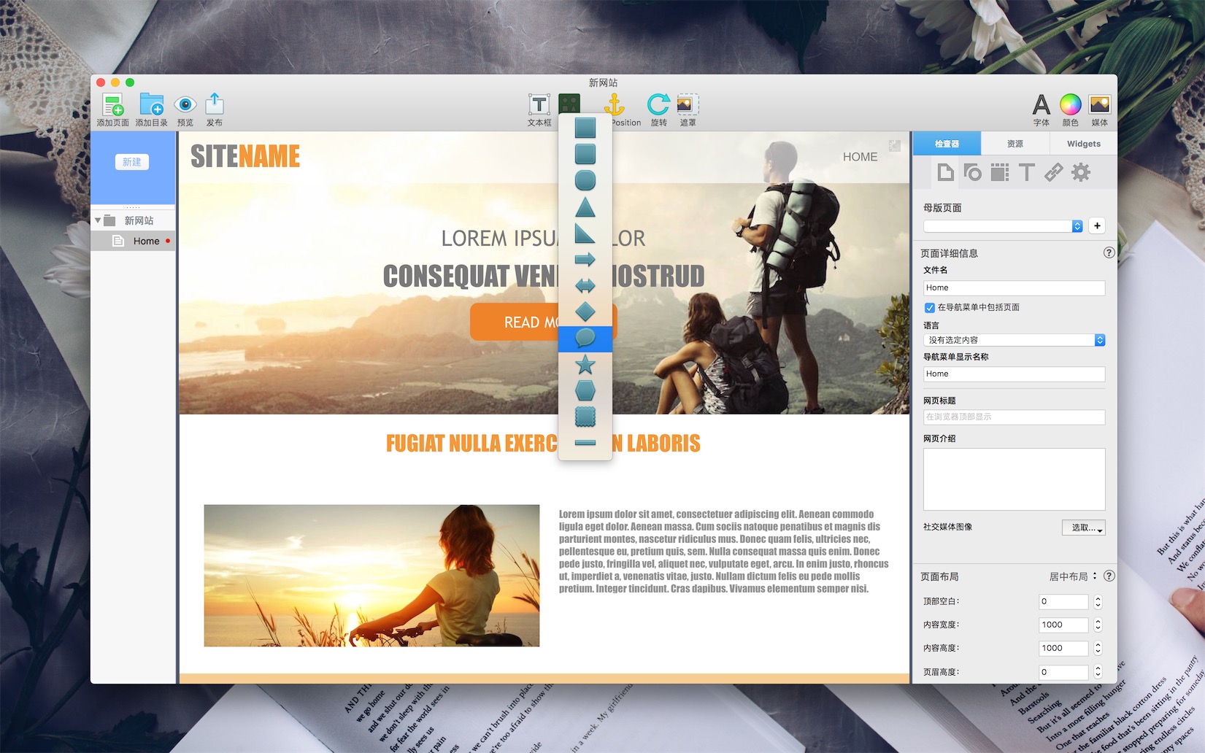Click the 文件名 field containing Home
Image resolution: width=1205 pixels, height=753 pixels.
pos(1014,288)
